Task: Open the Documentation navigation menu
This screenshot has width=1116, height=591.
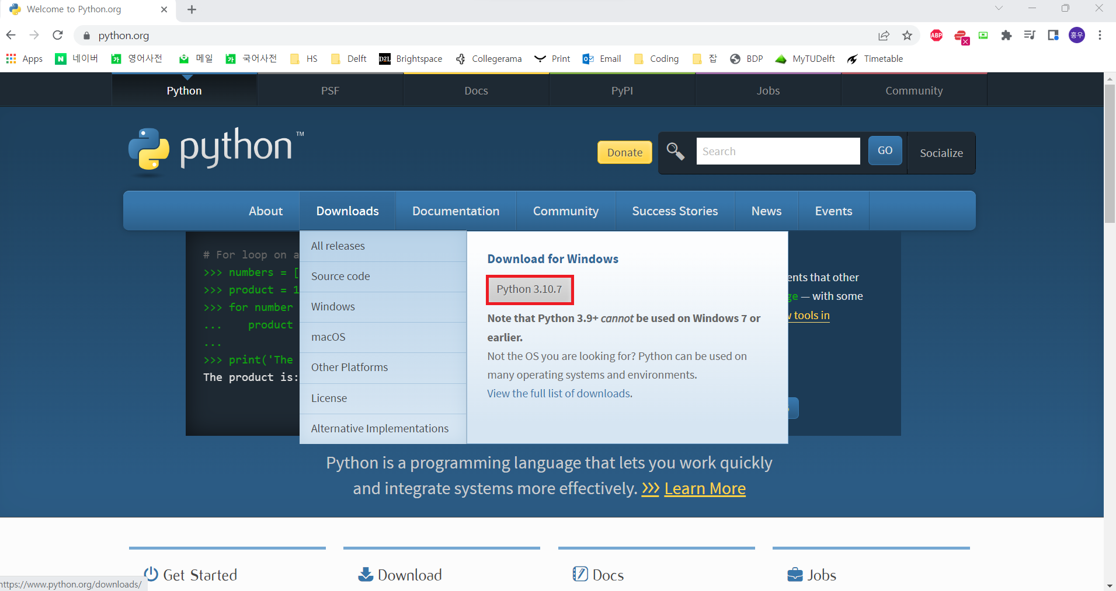Action: pyautogui.click(x=456, y=211)
